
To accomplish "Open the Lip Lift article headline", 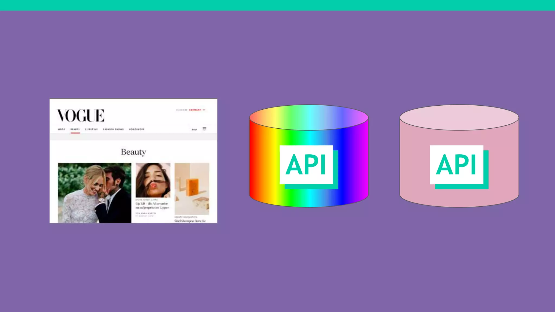I will coord(152,206).
